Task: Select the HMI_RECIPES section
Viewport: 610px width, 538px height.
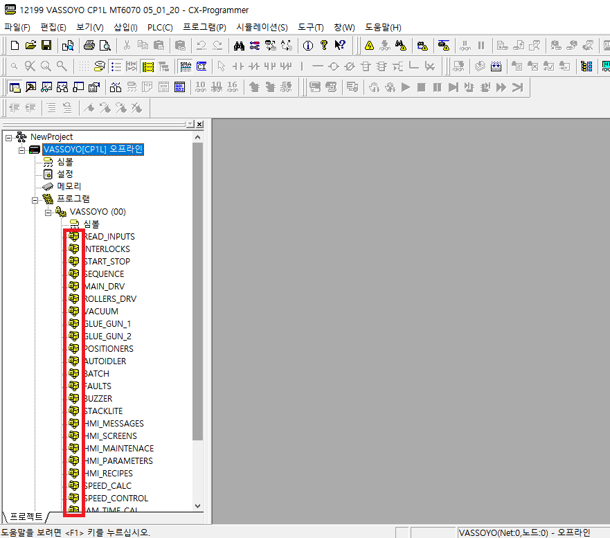Action: (109, 474)
